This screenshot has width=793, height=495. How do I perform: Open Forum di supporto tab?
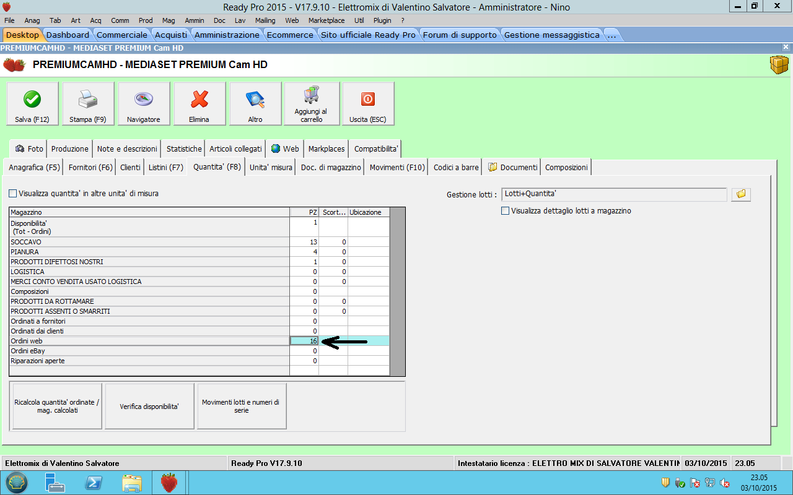(x=460, y=35)
